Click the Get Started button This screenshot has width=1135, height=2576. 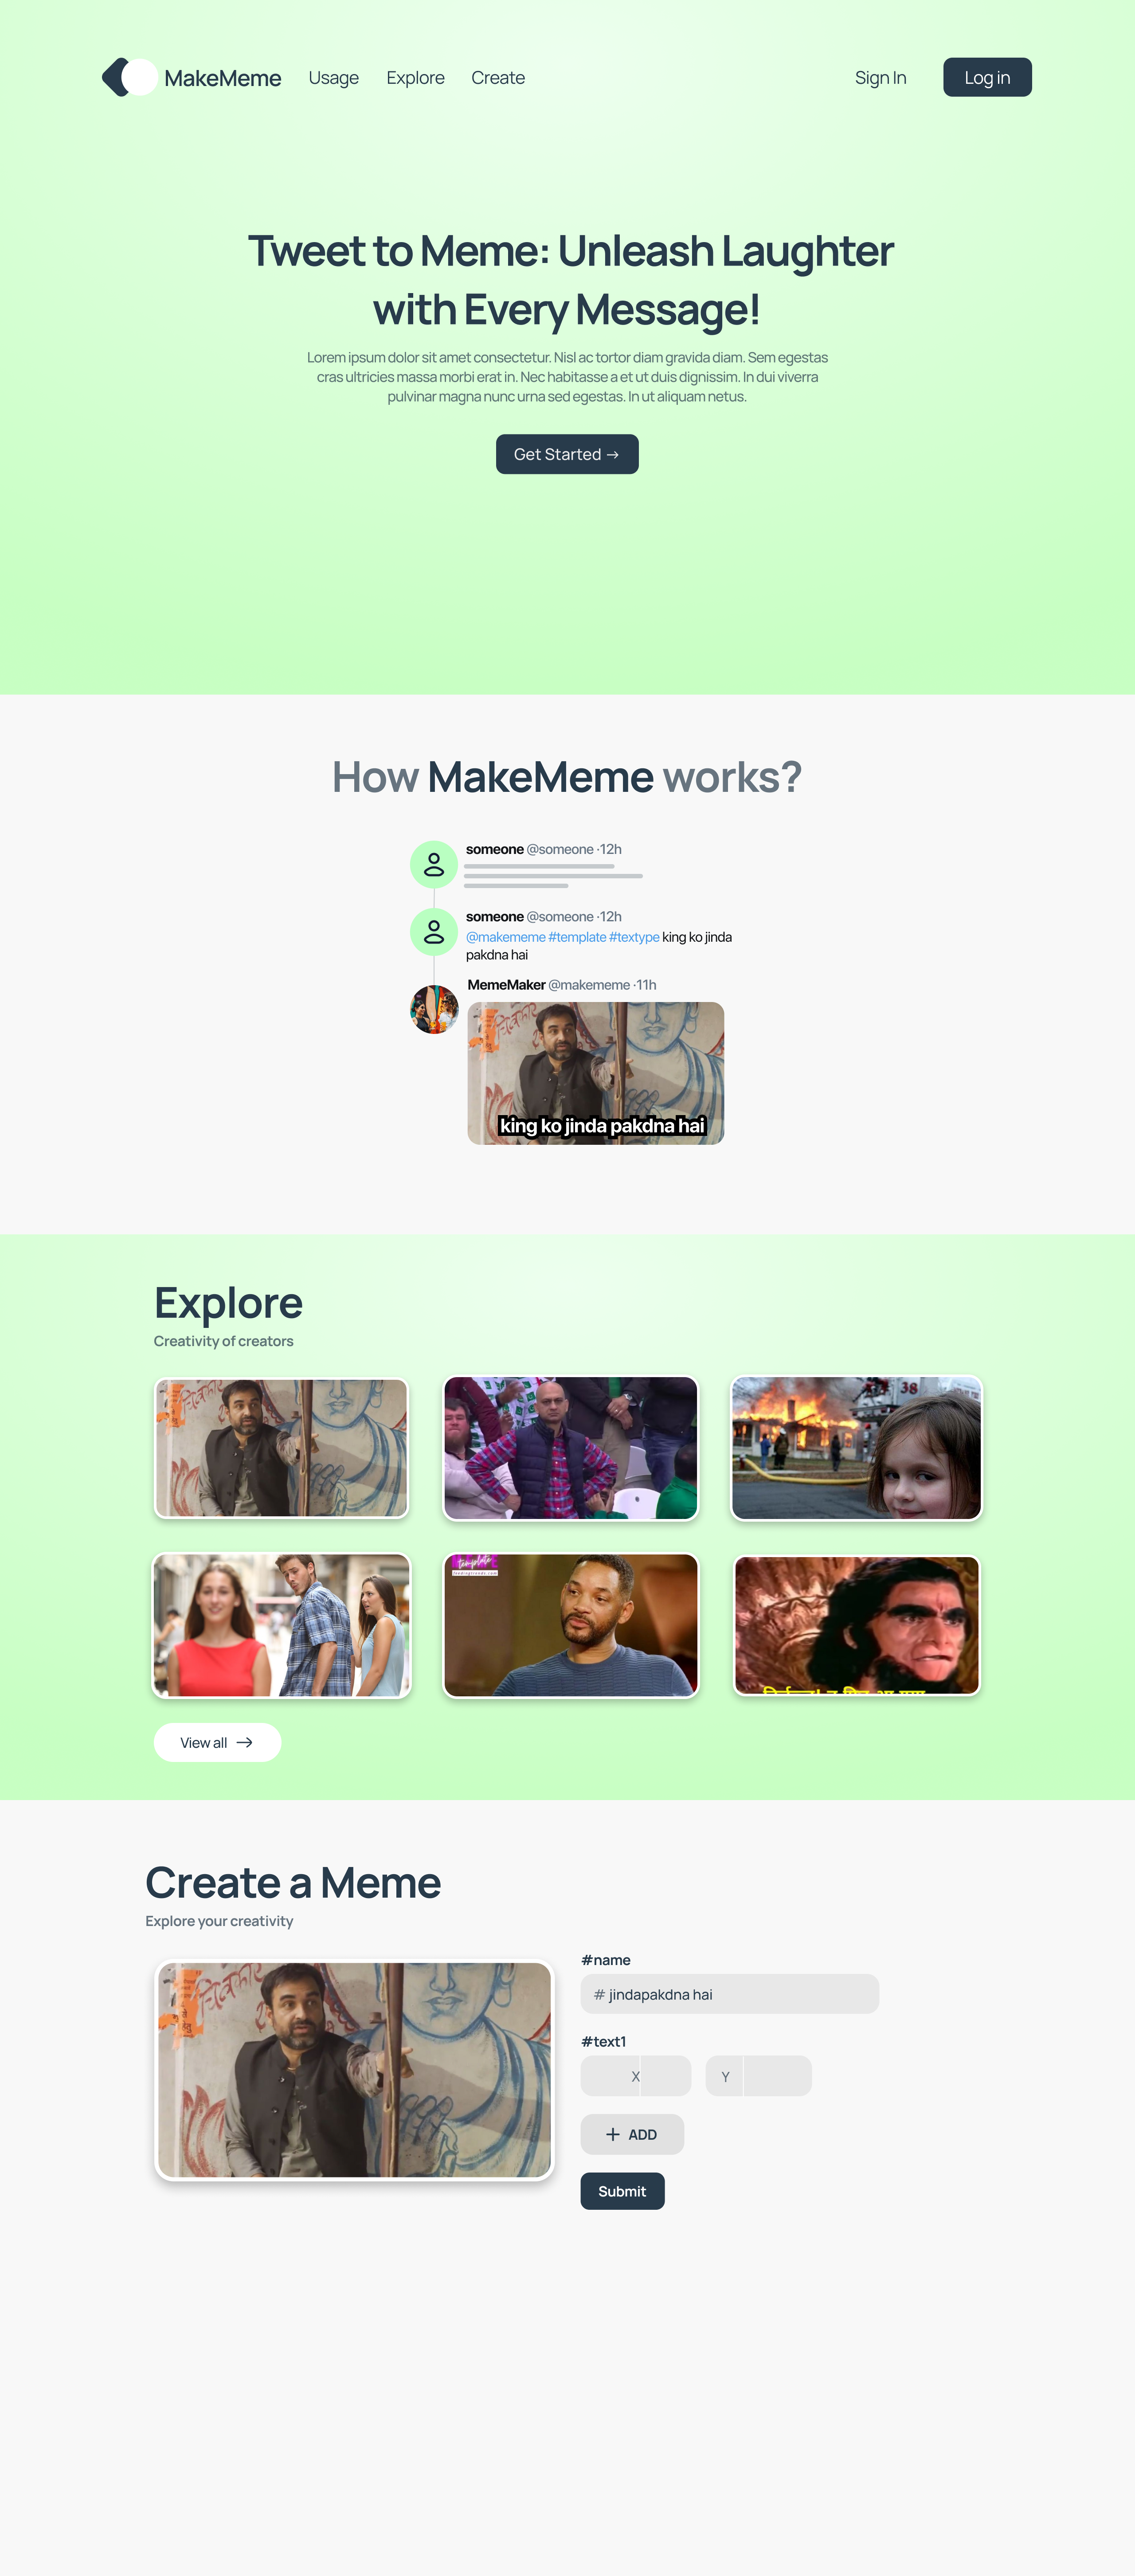[567, 454]
